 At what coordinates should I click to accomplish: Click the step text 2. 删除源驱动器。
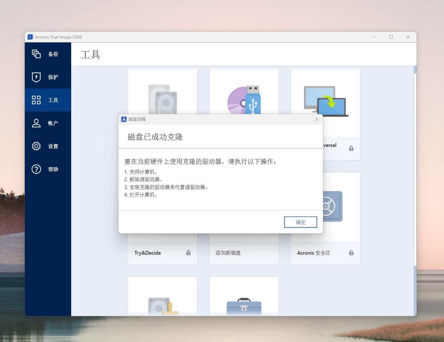point(143,179)
